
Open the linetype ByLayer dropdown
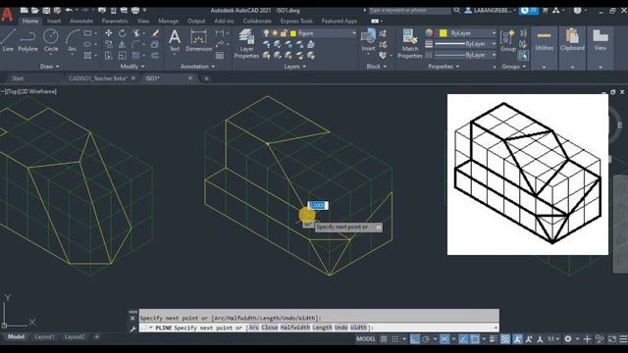(x=465, y=55)
